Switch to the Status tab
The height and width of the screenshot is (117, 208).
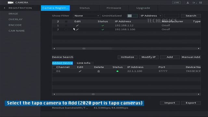click(x=84, y=8)
